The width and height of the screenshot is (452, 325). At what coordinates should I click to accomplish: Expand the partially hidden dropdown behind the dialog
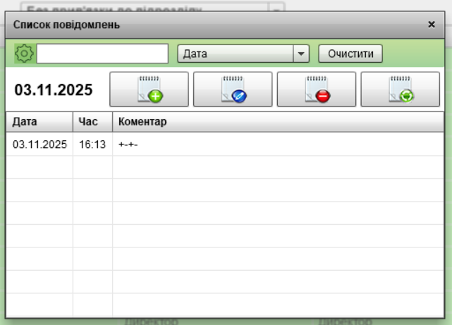point(276,10)
